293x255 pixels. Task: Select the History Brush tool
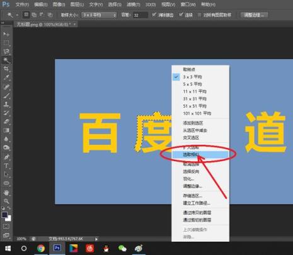6,113
